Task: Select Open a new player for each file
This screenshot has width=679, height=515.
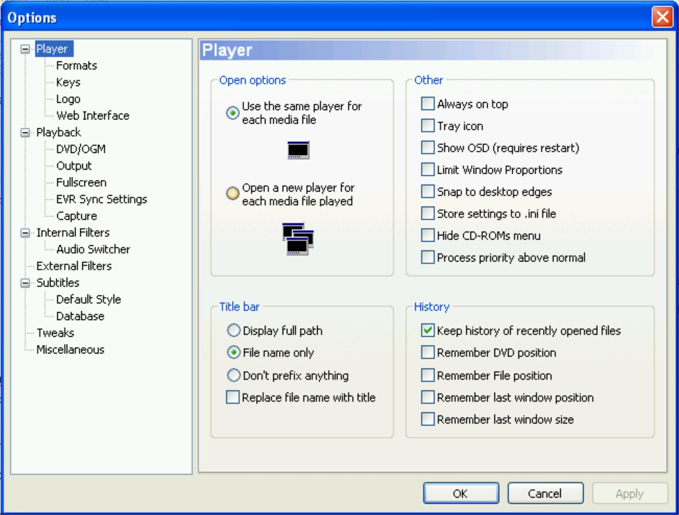Action: coord(232,194)
